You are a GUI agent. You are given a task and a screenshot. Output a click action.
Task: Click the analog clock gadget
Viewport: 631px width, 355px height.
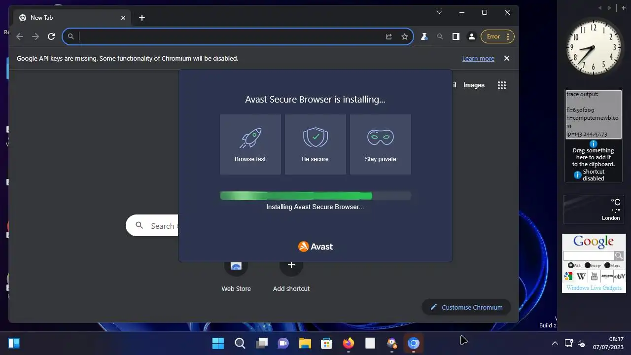coord(594,48)
